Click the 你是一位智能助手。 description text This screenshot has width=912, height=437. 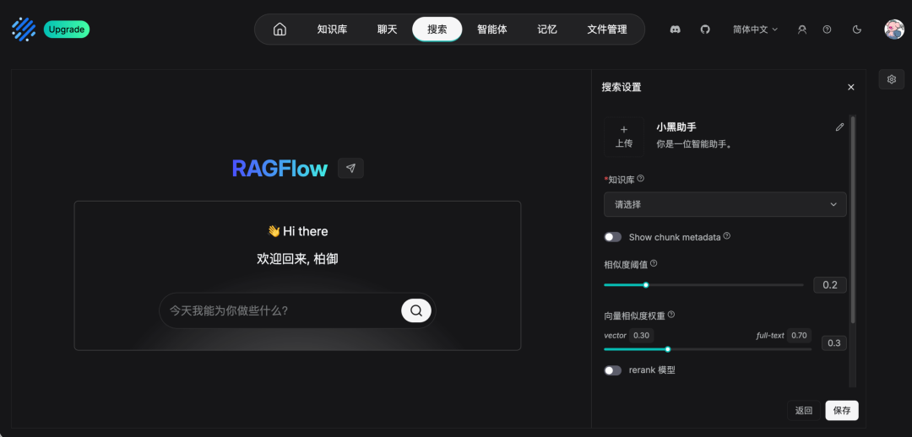694,144
